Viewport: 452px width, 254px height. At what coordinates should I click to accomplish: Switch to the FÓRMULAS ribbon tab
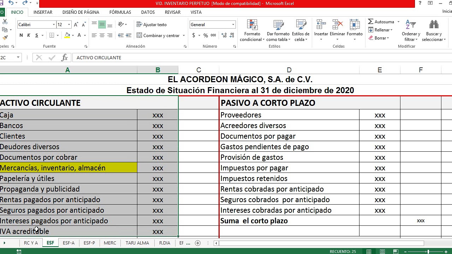point(120,12)
